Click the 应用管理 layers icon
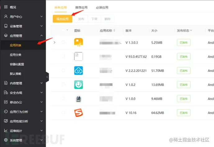Screen dimensions: 214x147 tap(6, 36)
